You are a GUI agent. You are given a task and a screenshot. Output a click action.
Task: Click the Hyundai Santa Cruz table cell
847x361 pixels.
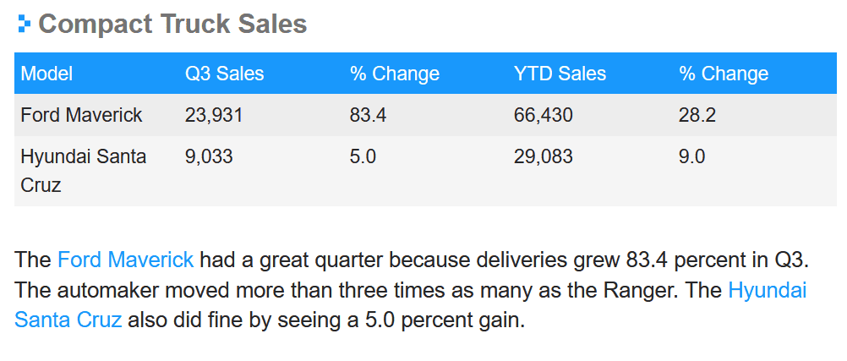click(83, 171)
